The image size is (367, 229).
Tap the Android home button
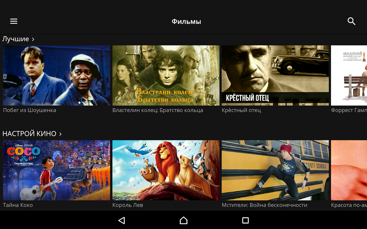183,220
